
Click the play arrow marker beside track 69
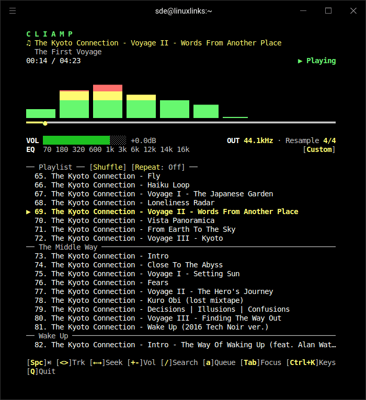(28, 212)
